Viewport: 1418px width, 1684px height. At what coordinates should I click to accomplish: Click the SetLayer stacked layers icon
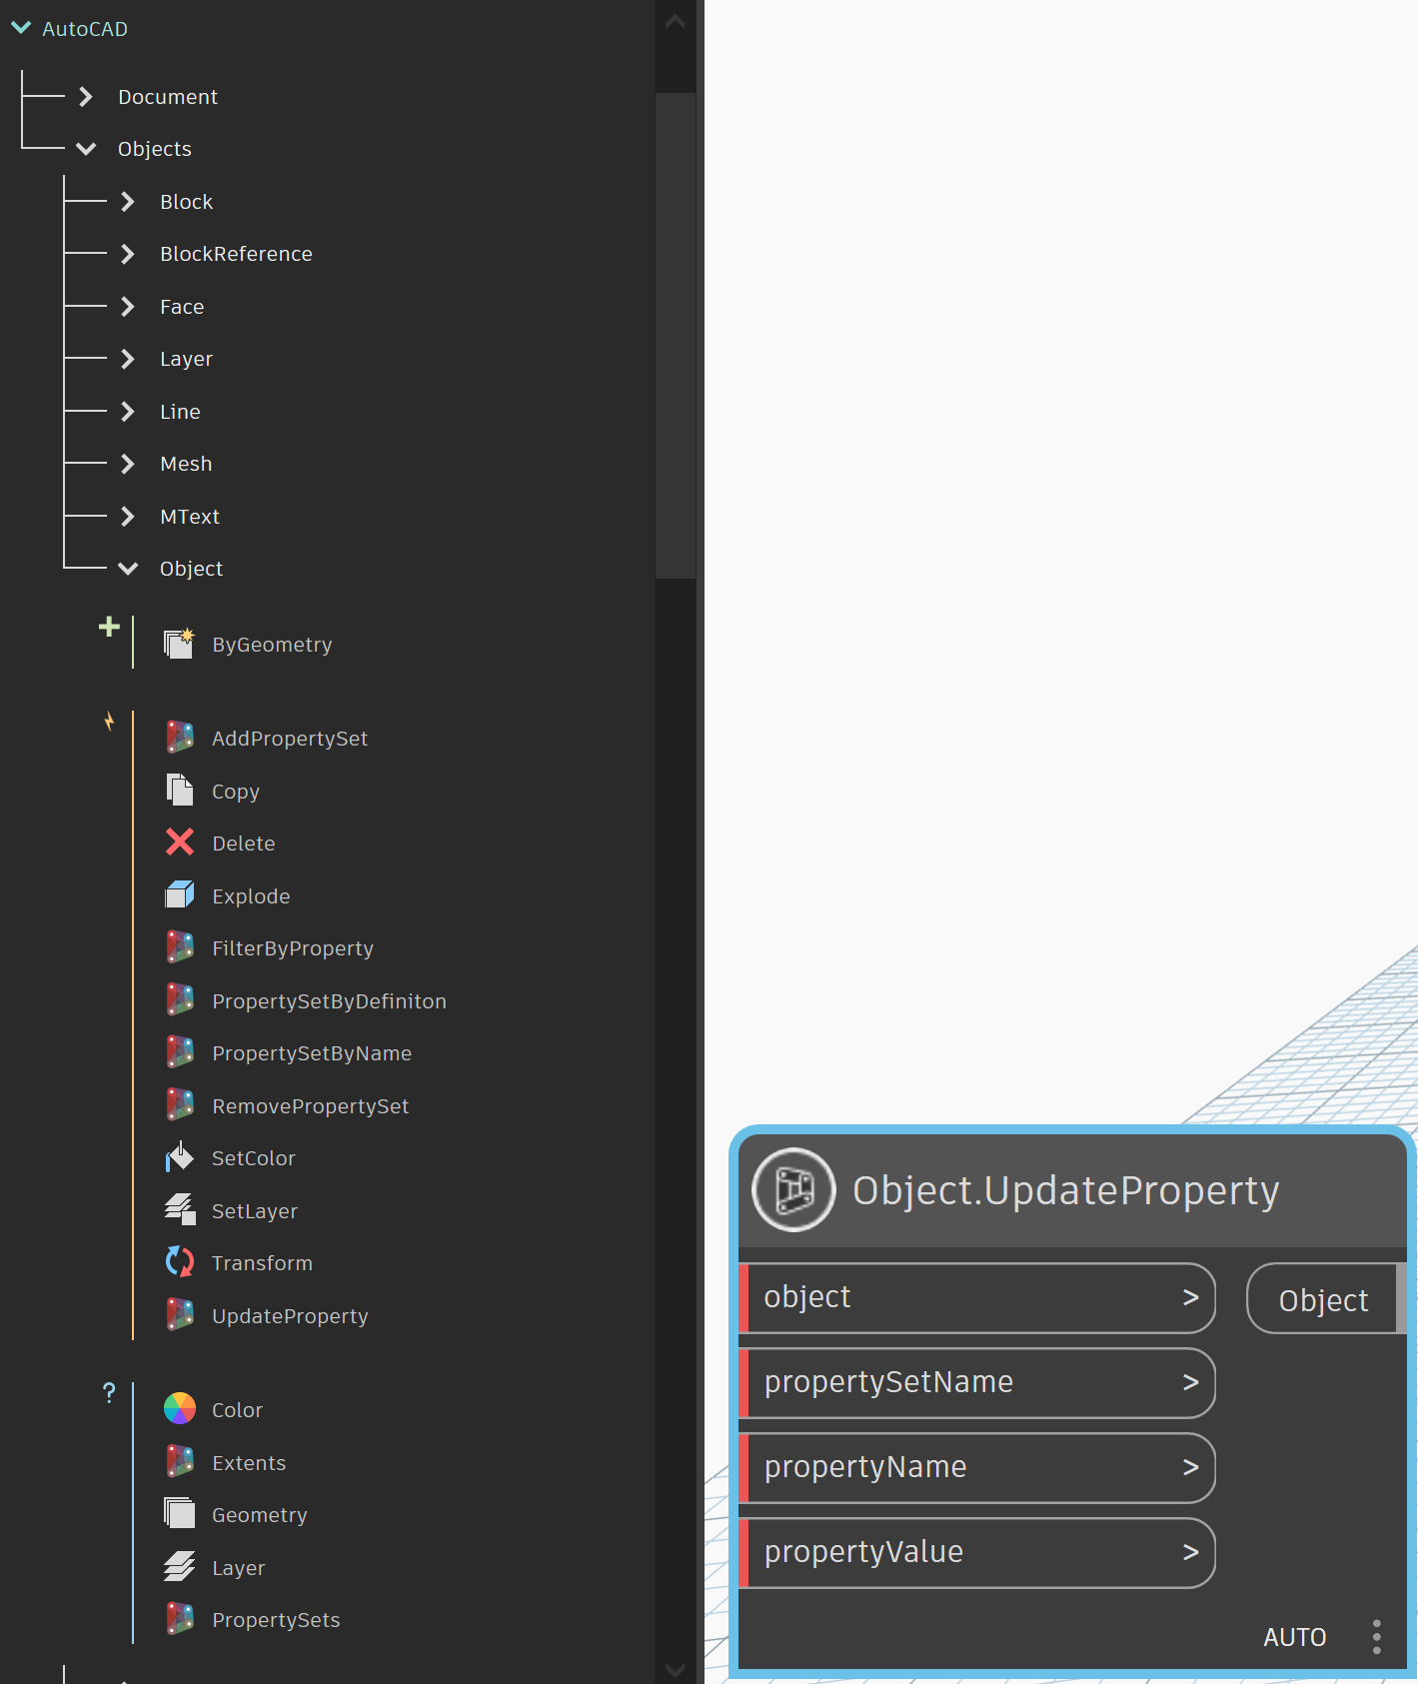click(x=180, y=1209)
